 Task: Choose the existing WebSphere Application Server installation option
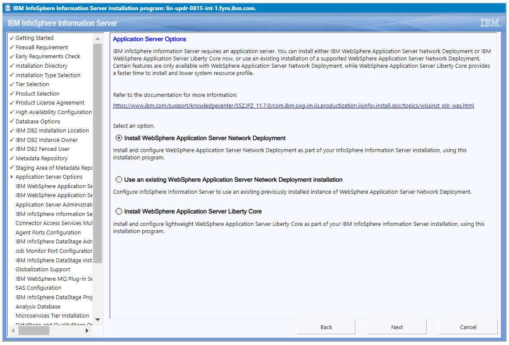[x=118, y=179]
